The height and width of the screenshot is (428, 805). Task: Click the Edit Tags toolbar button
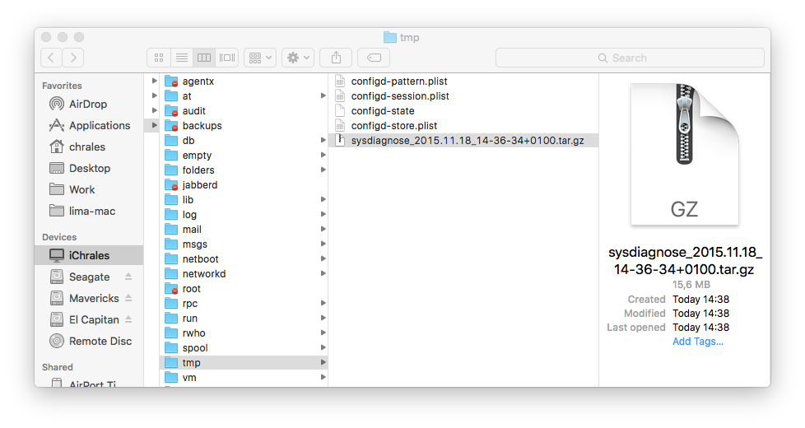tap(374, 58)
